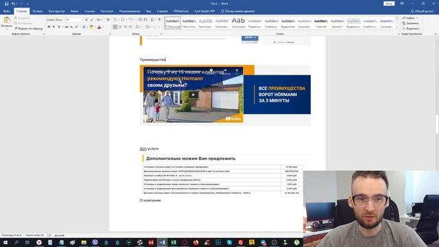Toggle underline formatting
439x247 pixels.
(59, 27)
